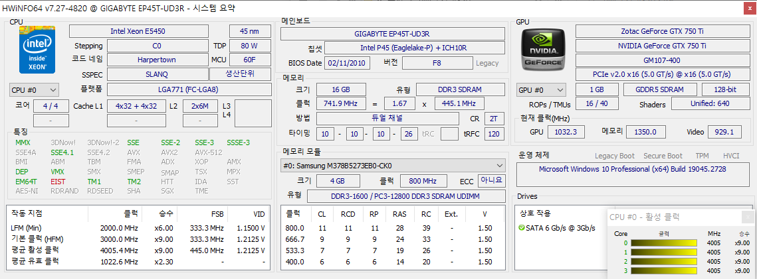Click the PCIe v2.0 x16 interface field
757x279 pixels.
tap(661, 75)
